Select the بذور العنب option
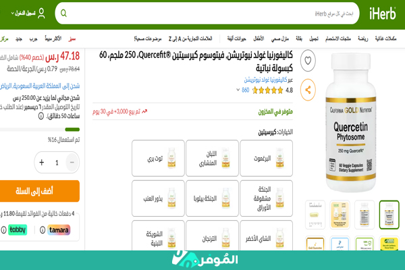 click(x=158, y=198)
